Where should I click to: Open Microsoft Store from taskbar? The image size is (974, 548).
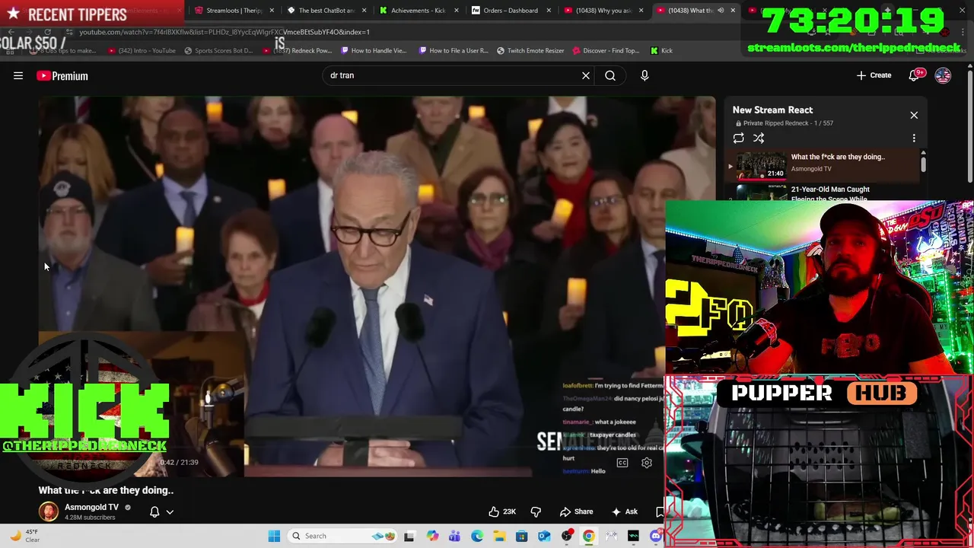[x=521, y=536]
